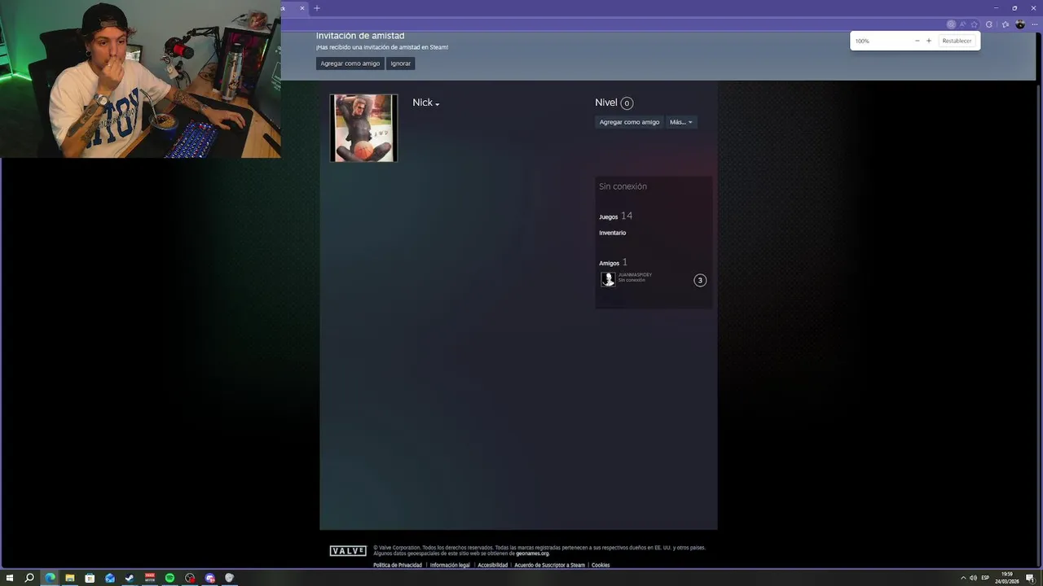Open Microsoft Store from the taskbar
Image resolution: width=1043 pixels, height=586 pixels.
tap(90, 578)
